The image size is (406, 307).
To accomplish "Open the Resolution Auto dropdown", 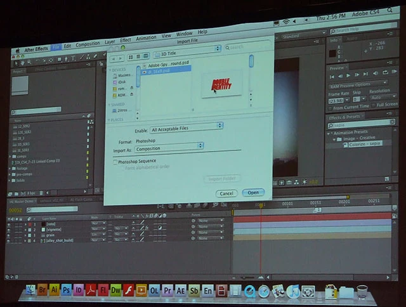I will 383,97.
